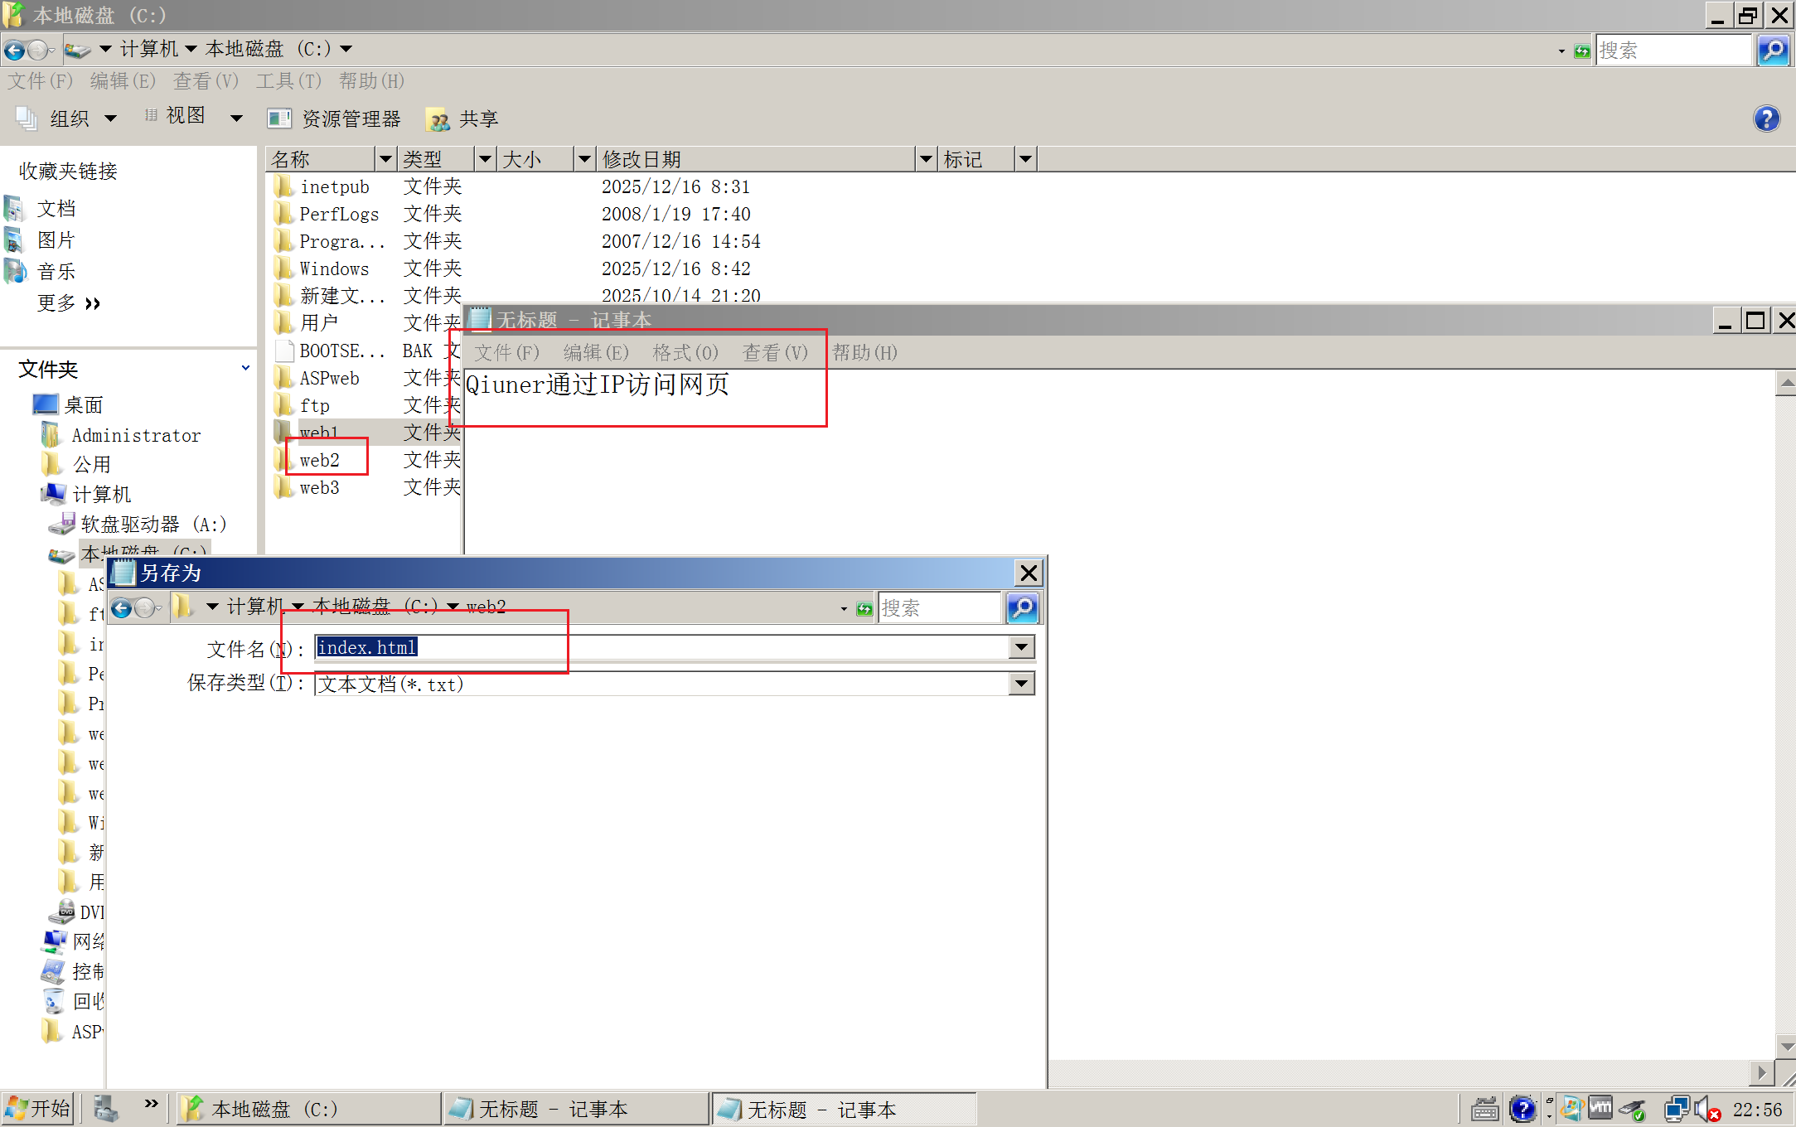Open the save type (保存类型) dropdown

(1022, 684)
